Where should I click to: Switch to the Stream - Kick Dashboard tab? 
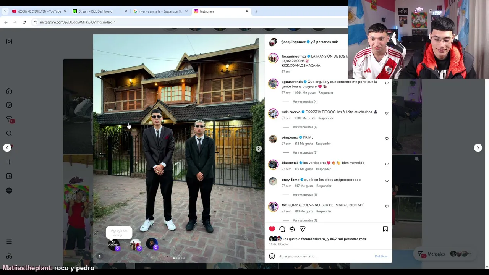(x=99, y=11)
